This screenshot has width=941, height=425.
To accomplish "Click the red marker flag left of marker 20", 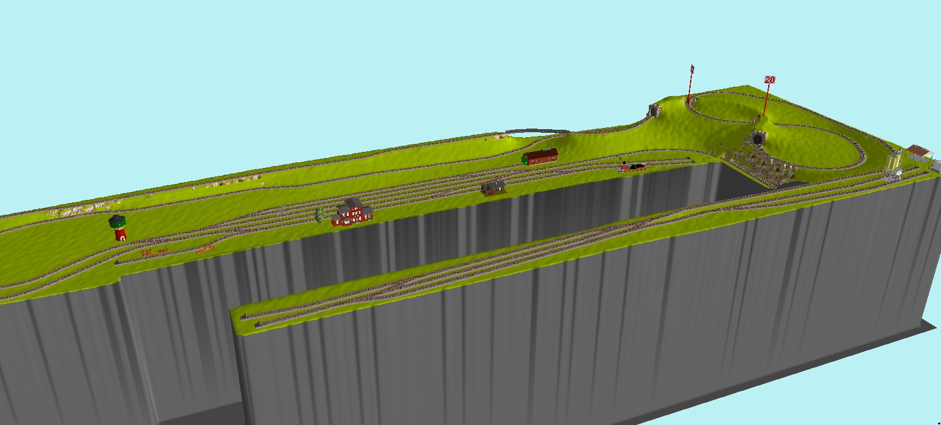I will click(x=693, y=69).
